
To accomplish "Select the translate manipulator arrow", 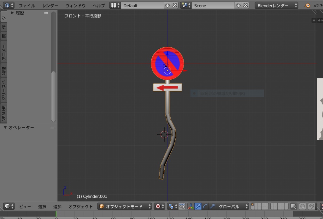I will point(198,206).
